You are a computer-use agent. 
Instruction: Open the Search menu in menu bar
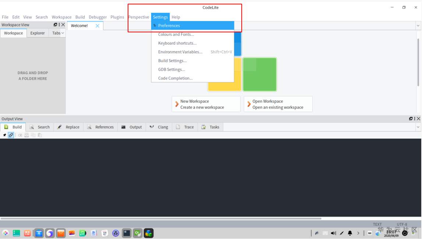(42, 17)
